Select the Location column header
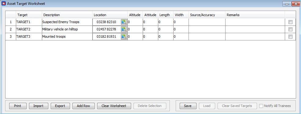Viewport: 301px width, 114px height. (110, 15)
